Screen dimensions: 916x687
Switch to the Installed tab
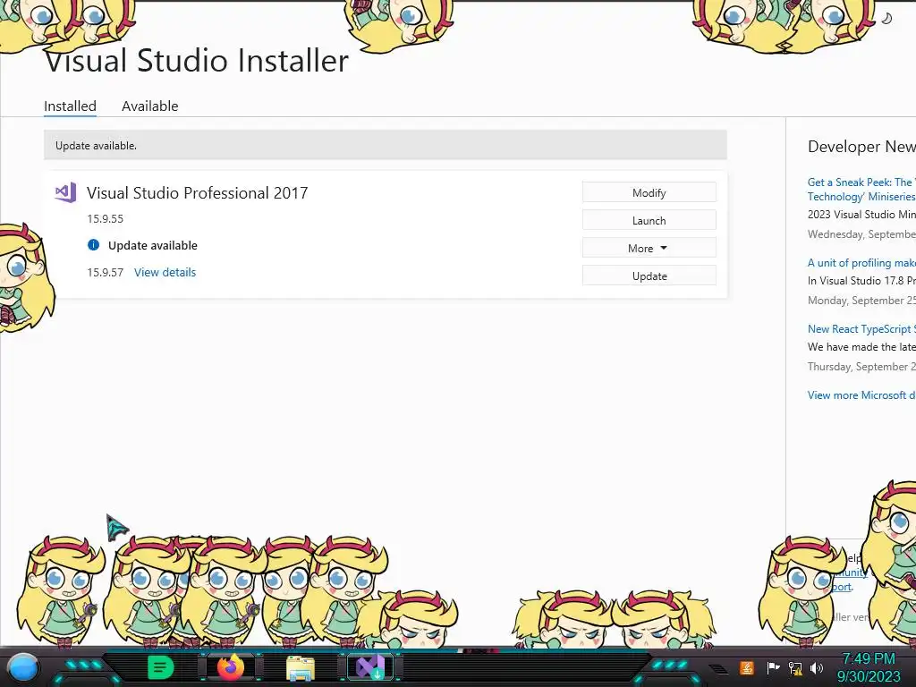(x=70, y=106)
